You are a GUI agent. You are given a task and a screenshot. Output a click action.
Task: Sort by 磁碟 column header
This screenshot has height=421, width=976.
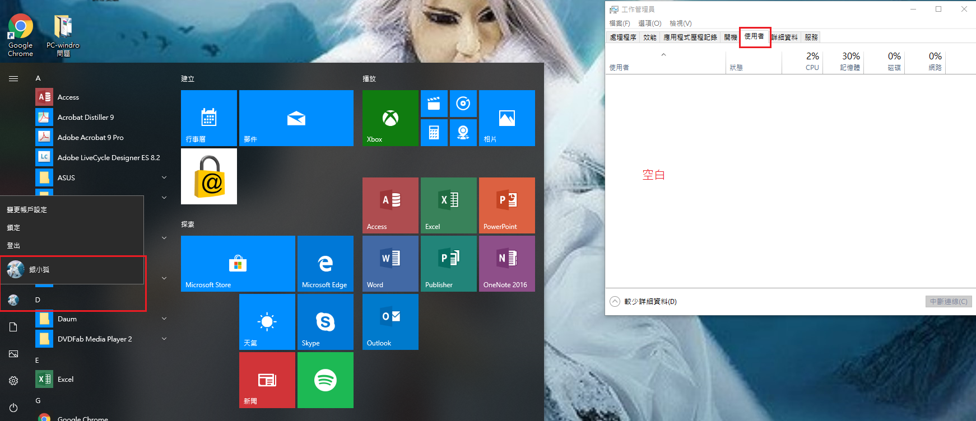[x=884, y=62]
